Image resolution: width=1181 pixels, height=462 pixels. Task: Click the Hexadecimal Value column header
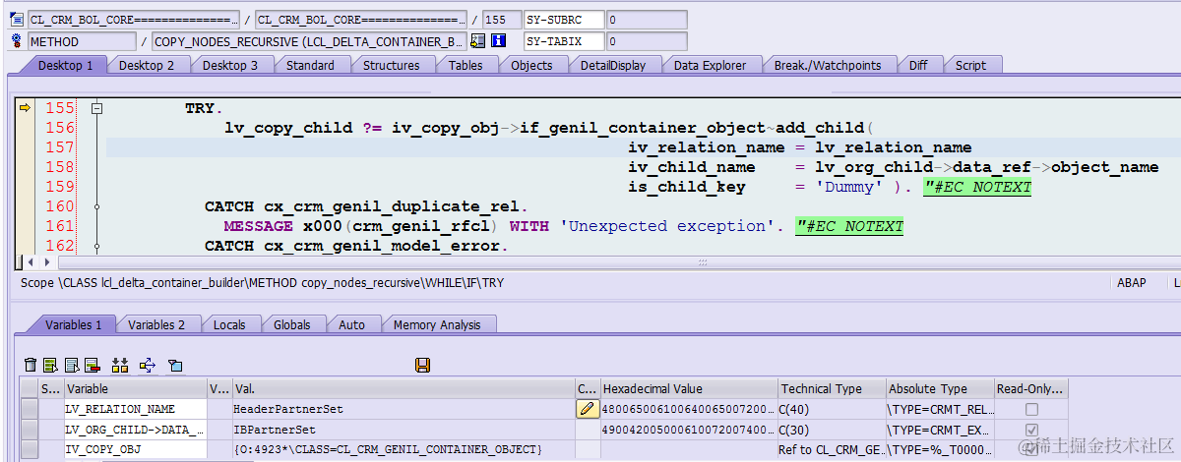(x=689, y=389)
